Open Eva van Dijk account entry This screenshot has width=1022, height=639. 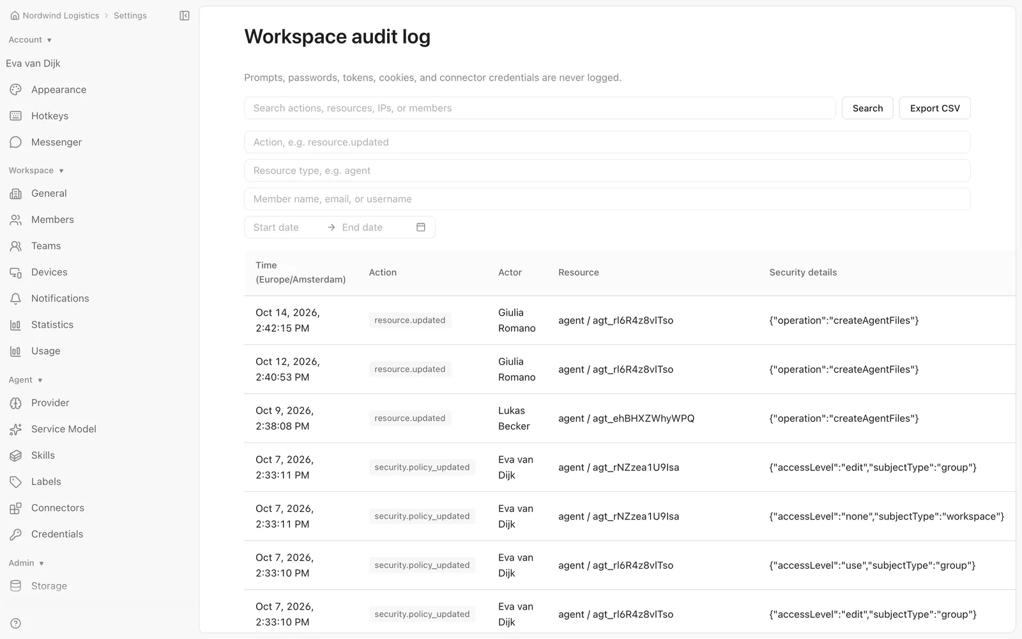click(33, 63)
